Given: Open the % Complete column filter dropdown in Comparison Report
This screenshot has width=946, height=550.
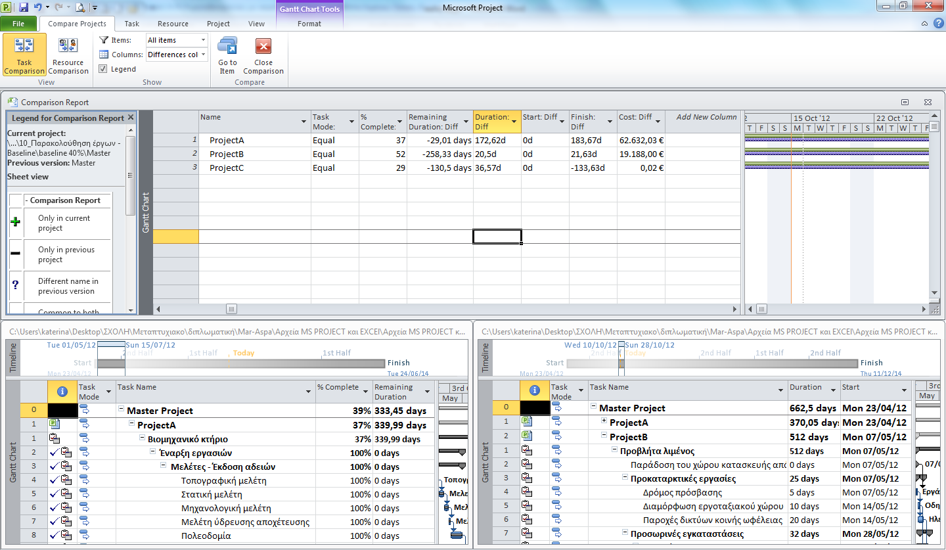Looking at the screenshot, I should point(400,122).
